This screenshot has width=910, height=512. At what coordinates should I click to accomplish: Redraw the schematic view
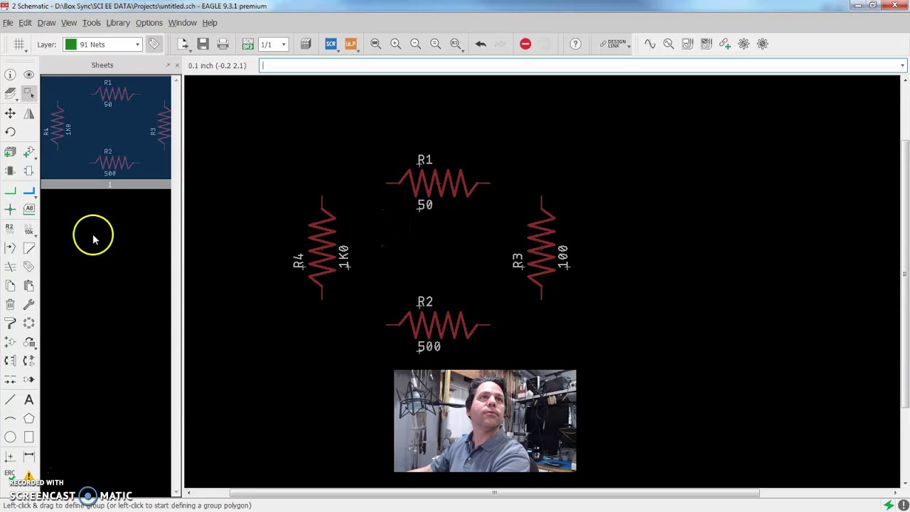click(435, 44)
